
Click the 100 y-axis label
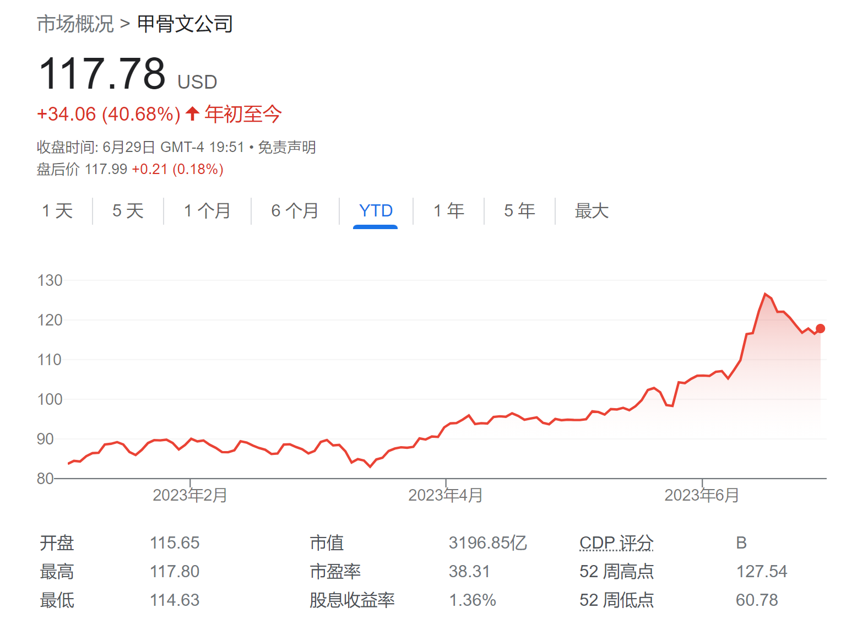coord(50,399)
